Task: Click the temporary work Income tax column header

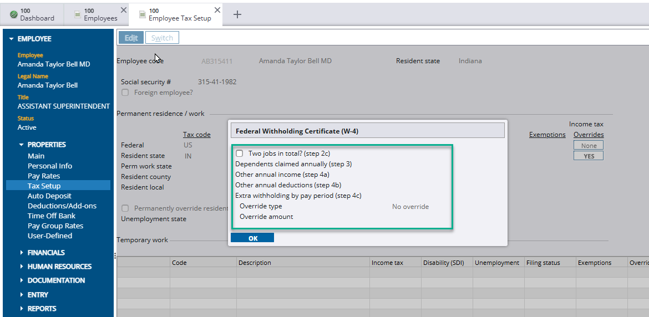Action: tap(396, 263)
